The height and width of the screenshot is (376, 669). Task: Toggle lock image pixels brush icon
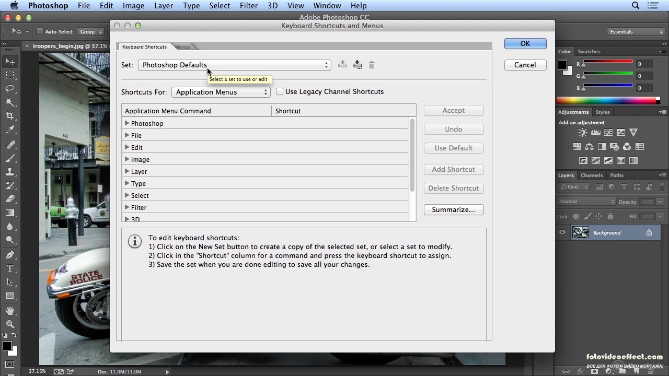pyautogui.click(x=587, y=216)
